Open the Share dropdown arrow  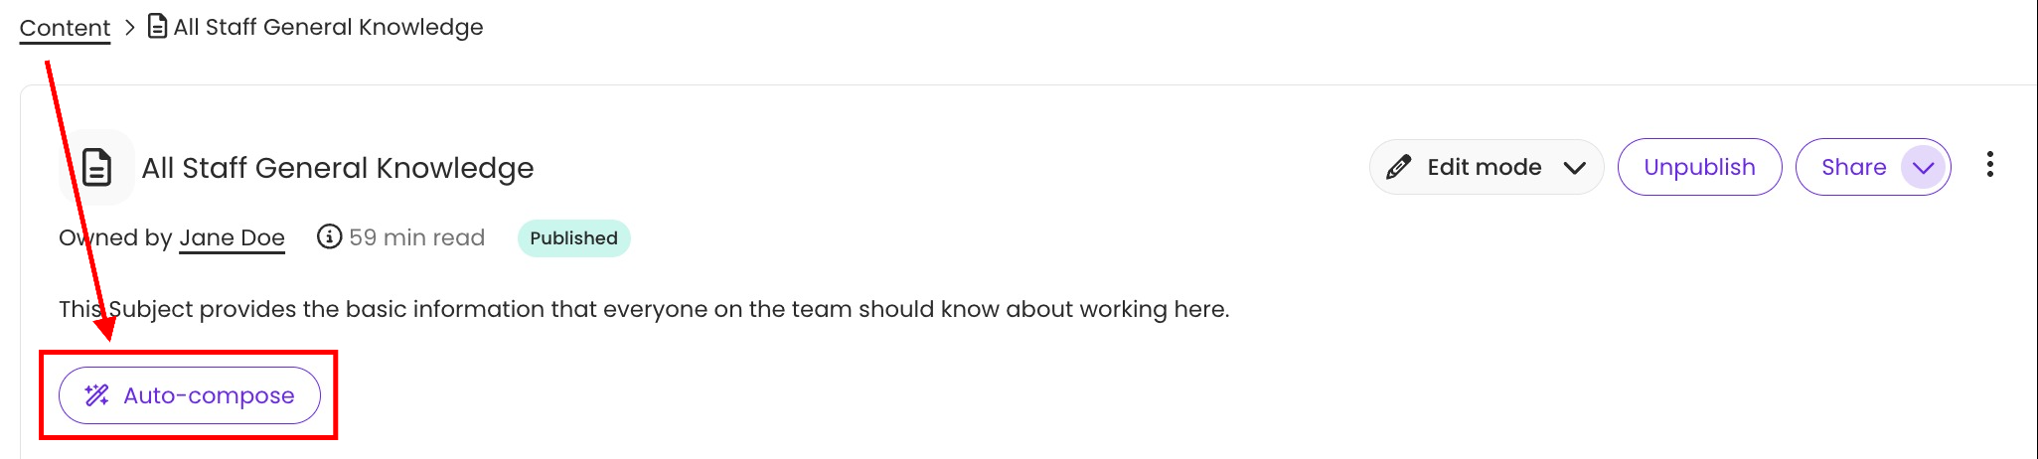click(x=1923, y=167)
